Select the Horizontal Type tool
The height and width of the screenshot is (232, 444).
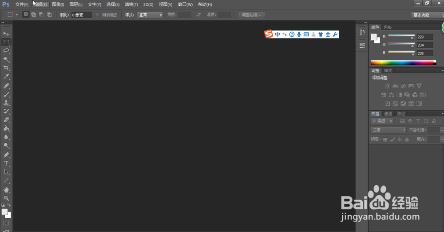tap(6, 163)
